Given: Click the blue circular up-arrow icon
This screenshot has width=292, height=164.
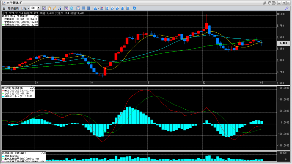Looking at the screenshot, I should [x=71, y=8].
